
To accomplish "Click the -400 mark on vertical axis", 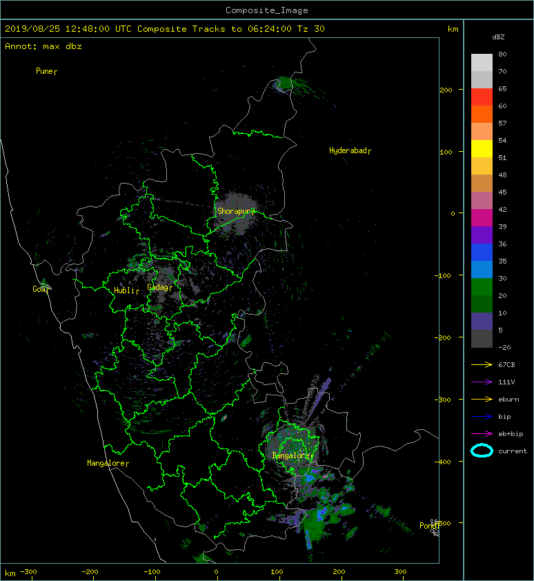I will click(x=443, y=462).
